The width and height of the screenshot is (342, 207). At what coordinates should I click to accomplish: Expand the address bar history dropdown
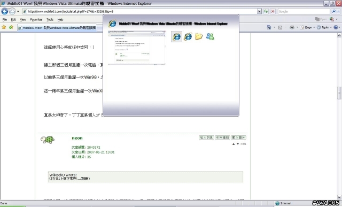pos(259,11)
